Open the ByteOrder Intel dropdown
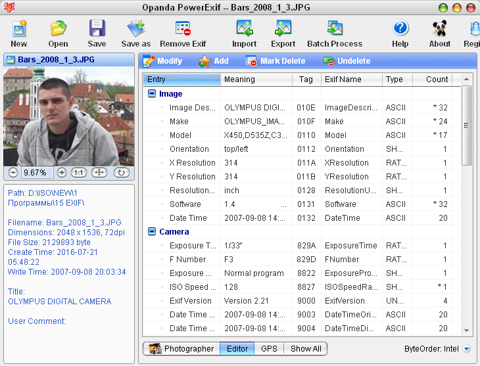 (x=466, y=350)
